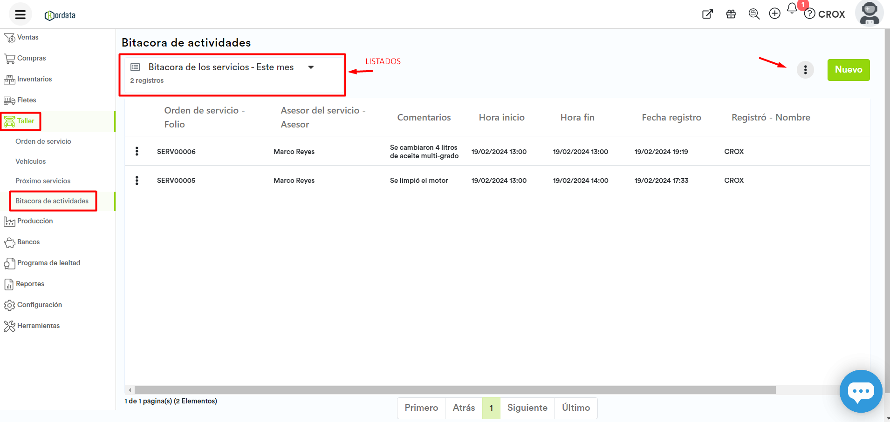Click the circled plus quick-add icon
Image resolution: width=890 pixels, height=422 pixels.
[x=774, y=13]
